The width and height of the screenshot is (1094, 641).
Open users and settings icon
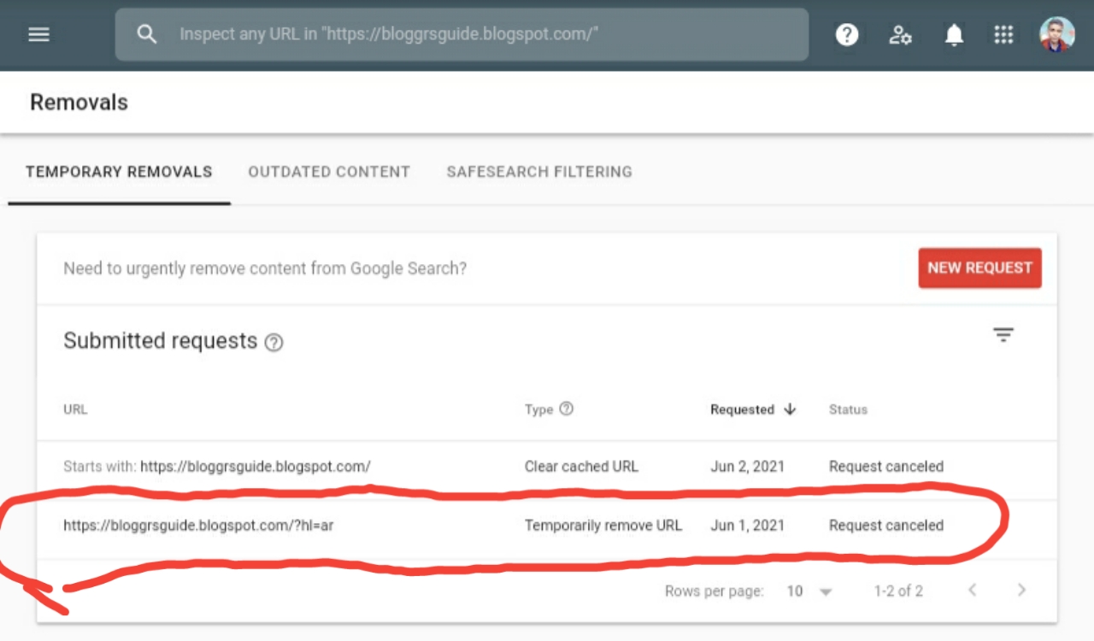[900, 34]
